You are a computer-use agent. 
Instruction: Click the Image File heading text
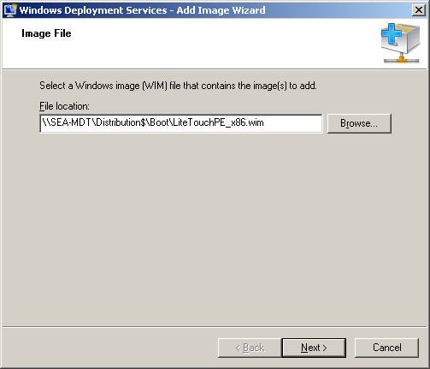click(x=46, y=33)
